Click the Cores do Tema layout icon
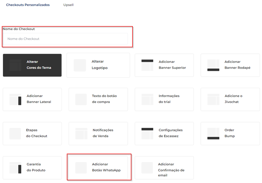The height and width of the screenshot is (183, 262). pos(15,65)
